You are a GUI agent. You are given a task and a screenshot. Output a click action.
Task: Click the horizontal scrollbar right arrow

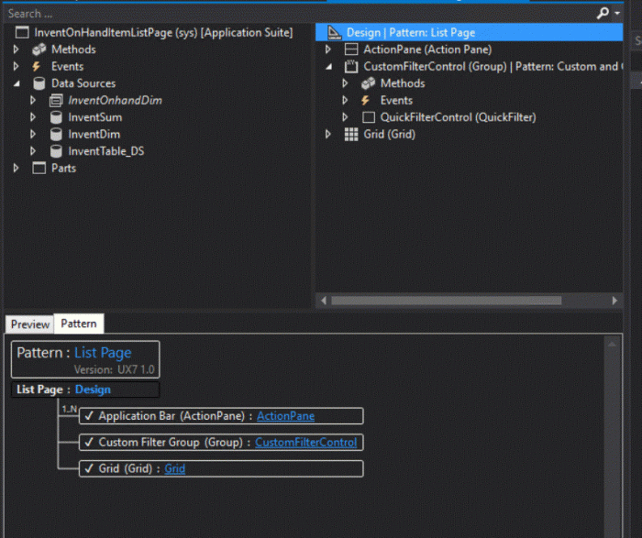coord(614,301)
